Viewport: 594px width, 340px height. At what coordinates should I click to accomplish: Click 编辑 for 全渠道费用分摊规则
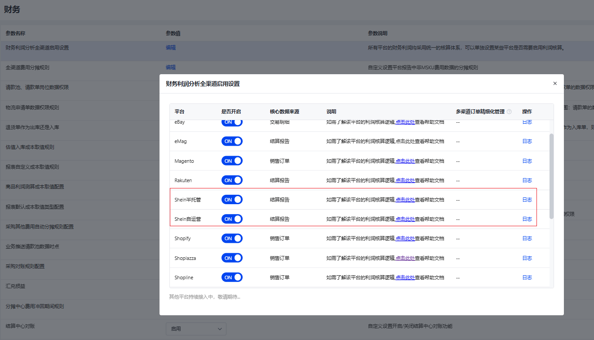point(171,67)
